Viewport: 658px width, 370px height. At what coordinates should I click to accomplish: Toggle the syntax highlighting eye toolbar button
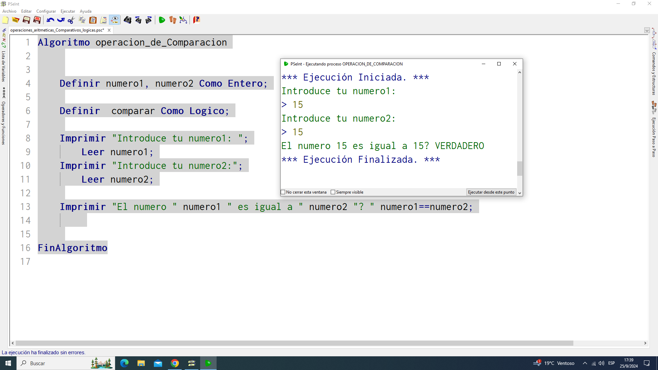click(114, 20)
